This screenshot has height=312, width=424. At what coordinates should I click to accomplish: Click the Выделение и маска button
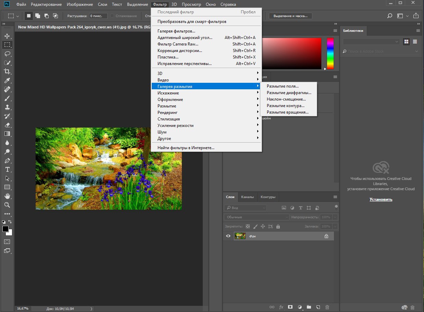point(290,16)
